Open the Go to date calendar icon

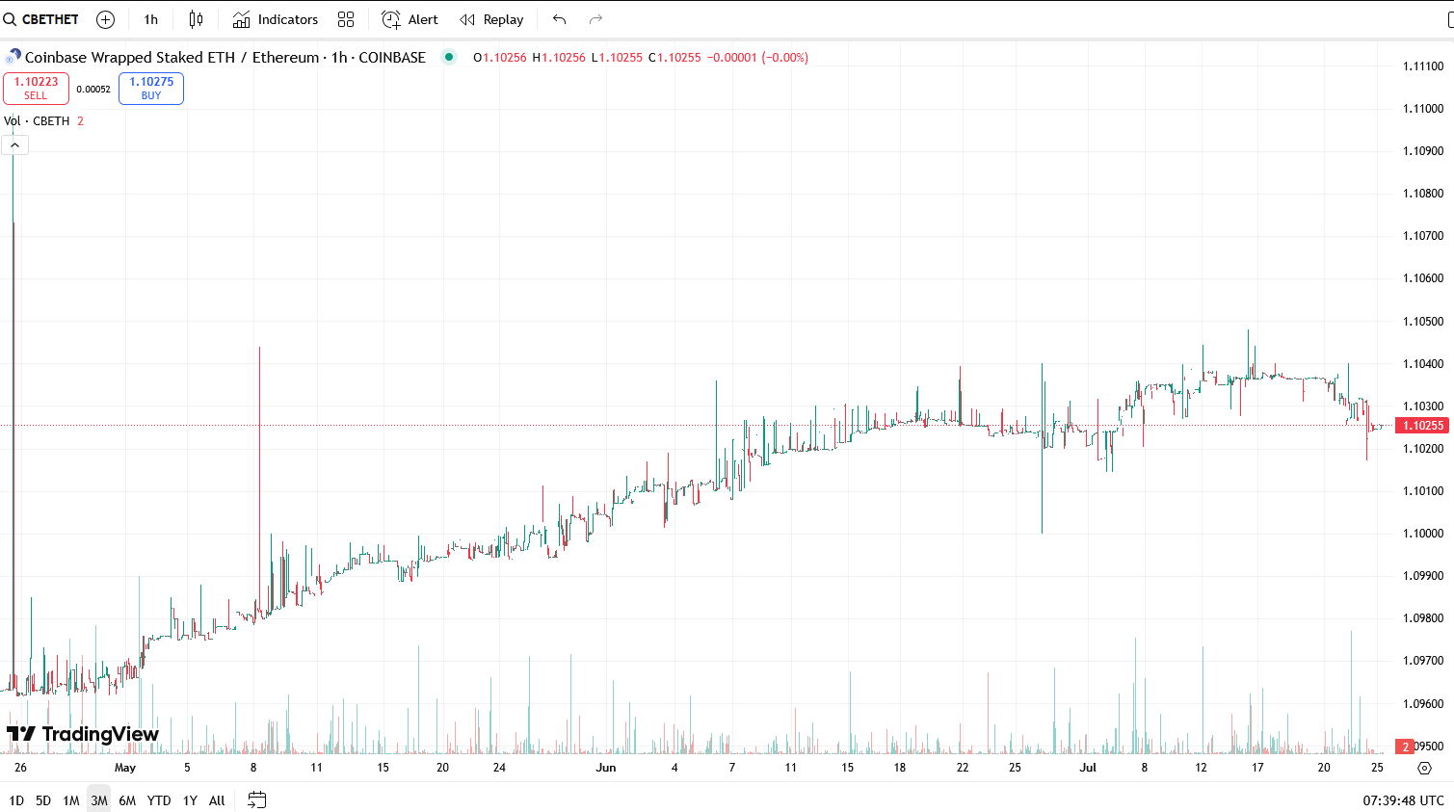(x=256, y=799)
